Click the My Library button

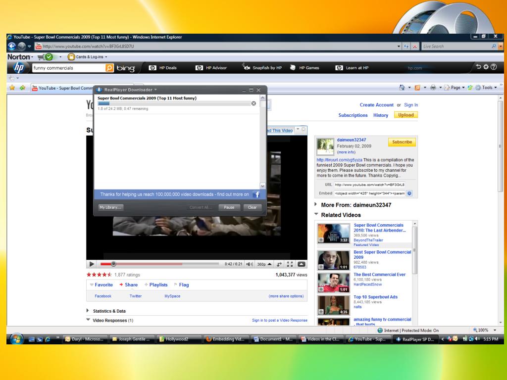pyautogui.click(x=110, y=207)
